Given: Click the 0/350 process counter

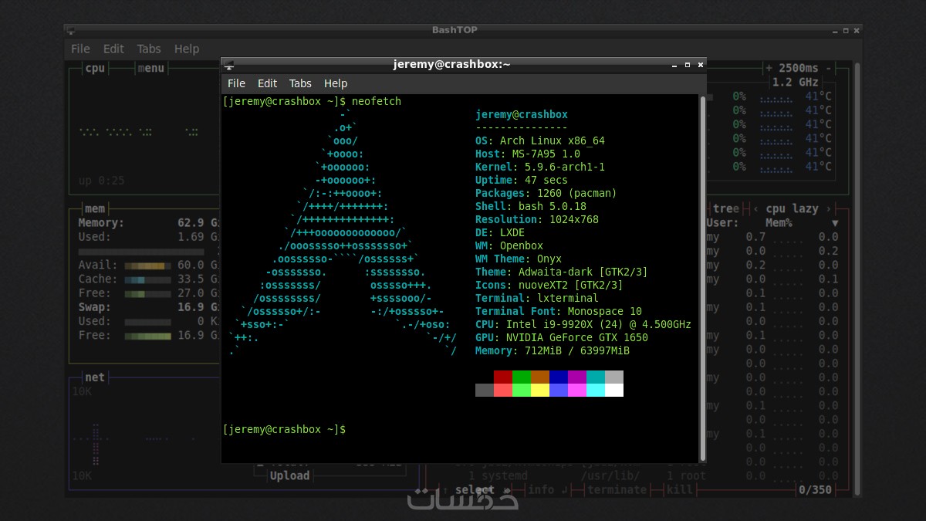Looking at the screenshot, I should (x=815, y=489).
